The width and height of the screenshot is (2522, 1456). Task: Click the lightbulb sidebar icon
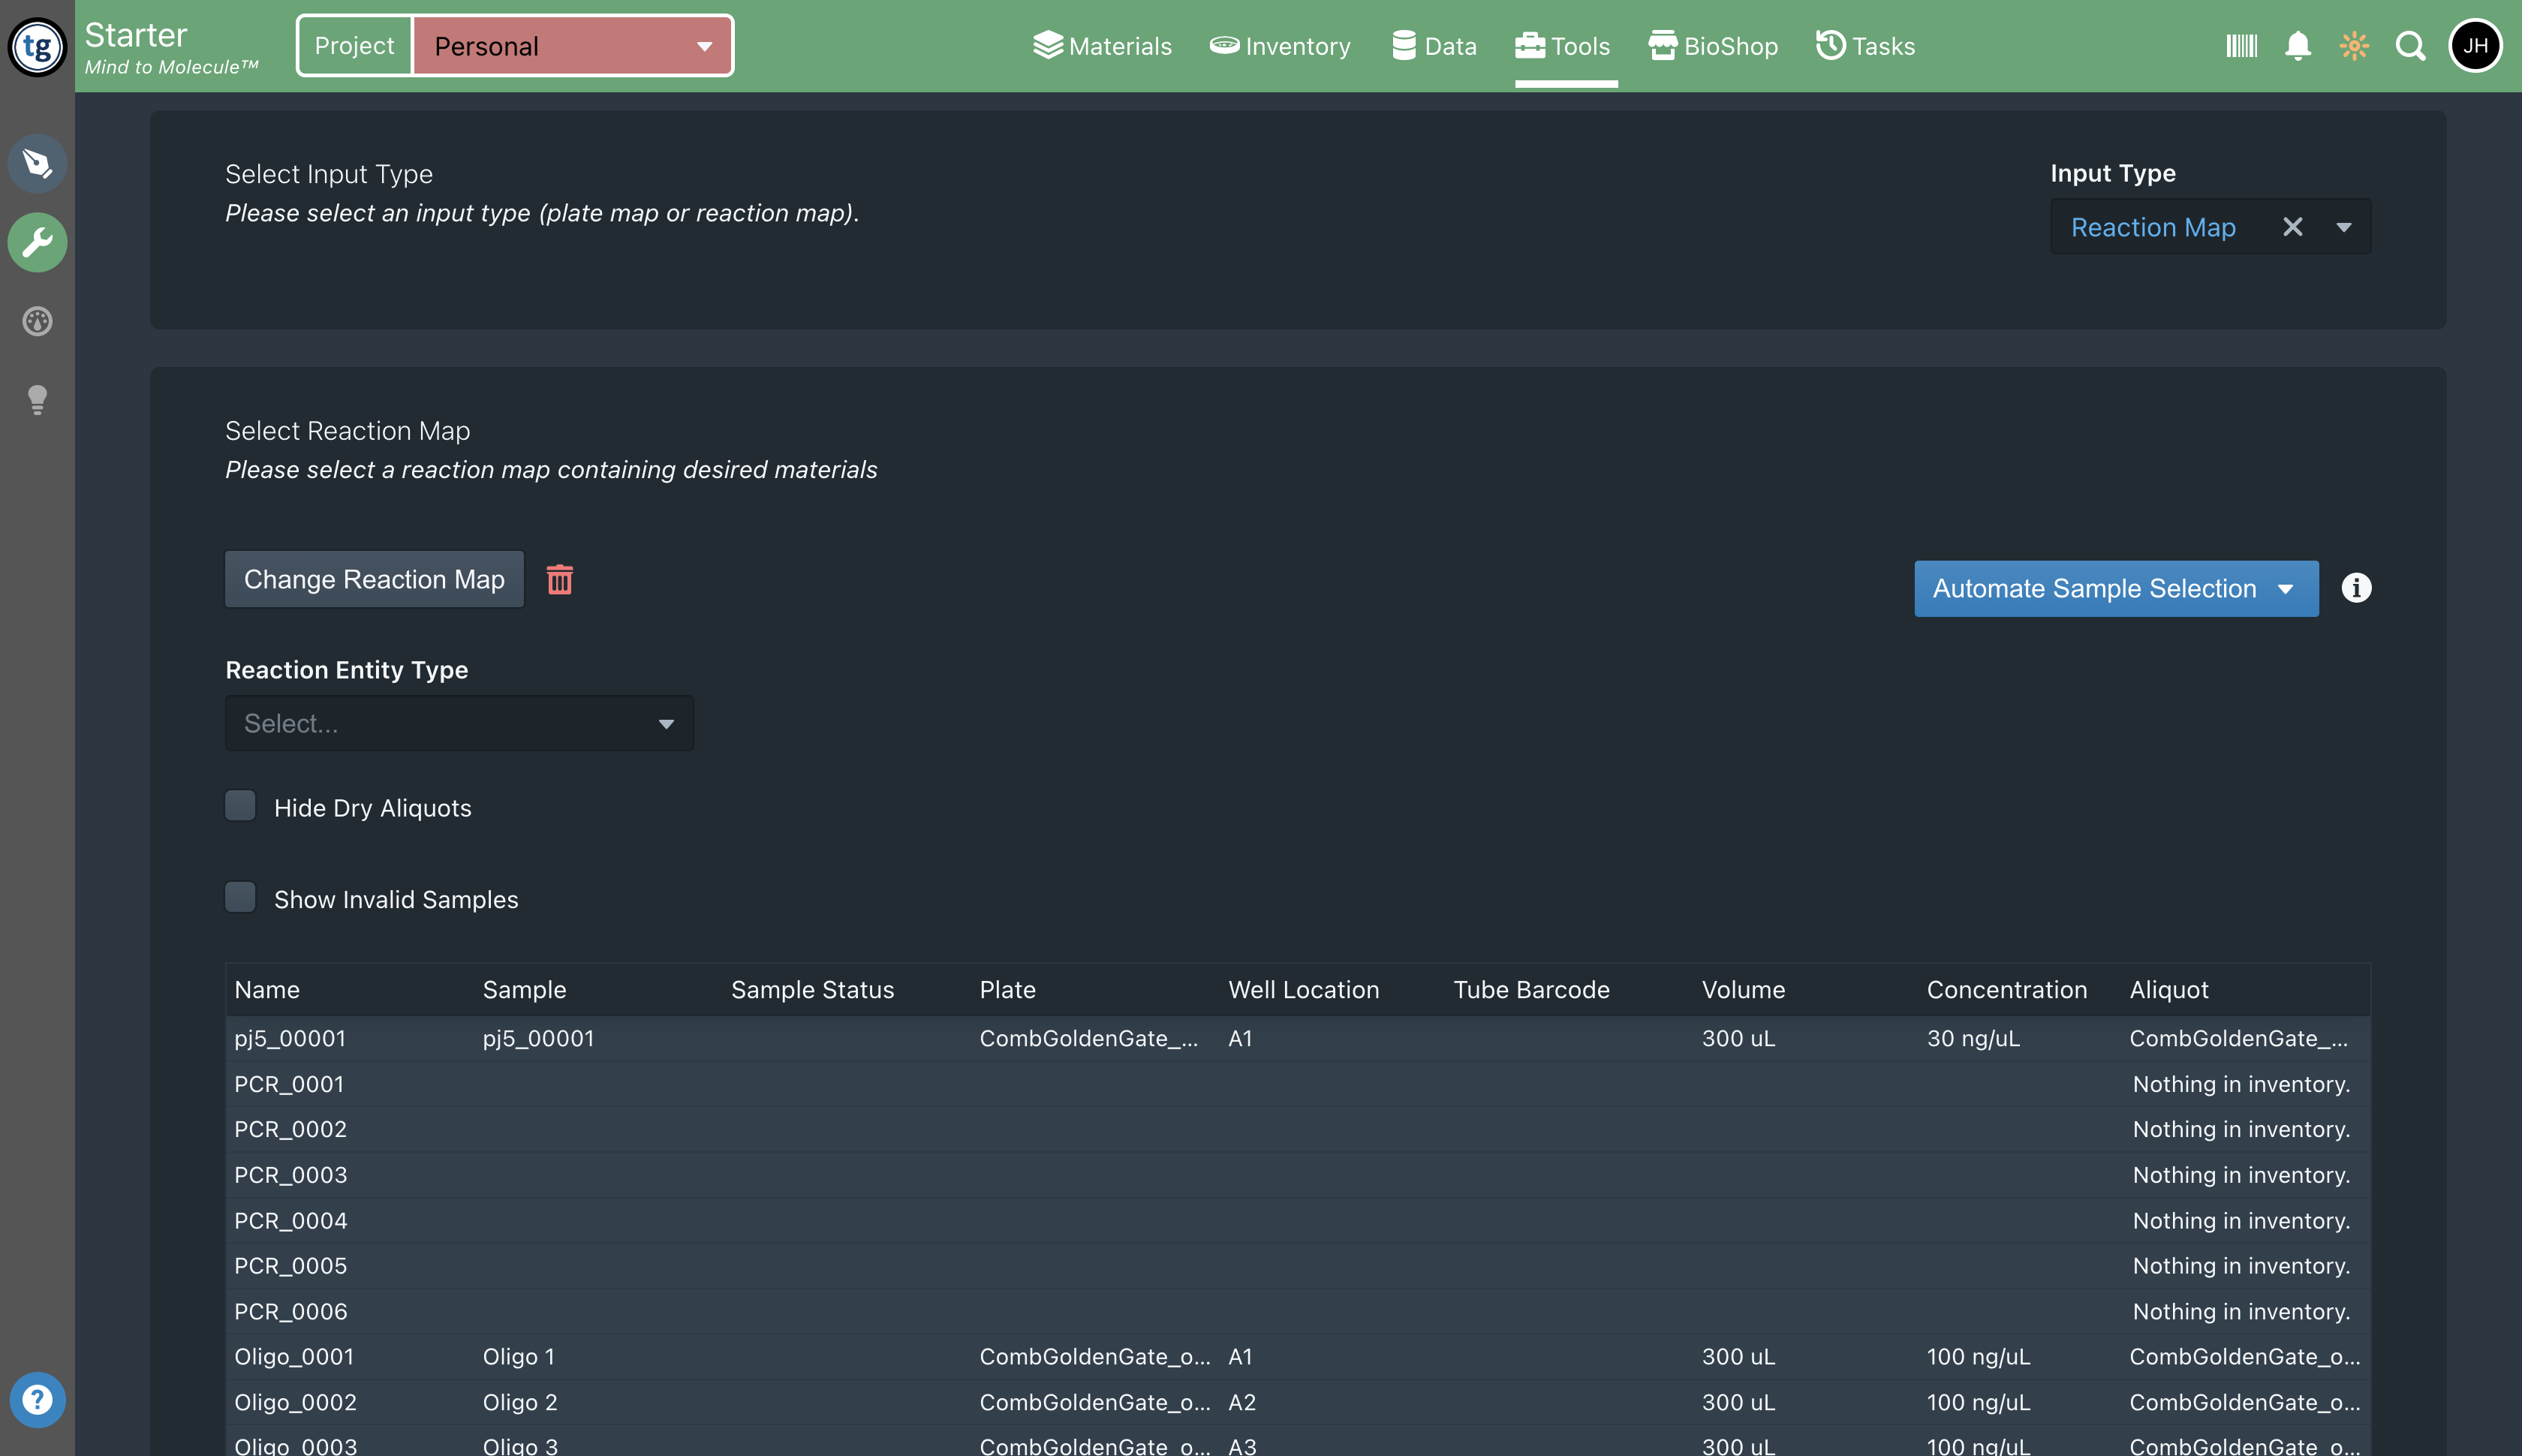pos(37,400)
